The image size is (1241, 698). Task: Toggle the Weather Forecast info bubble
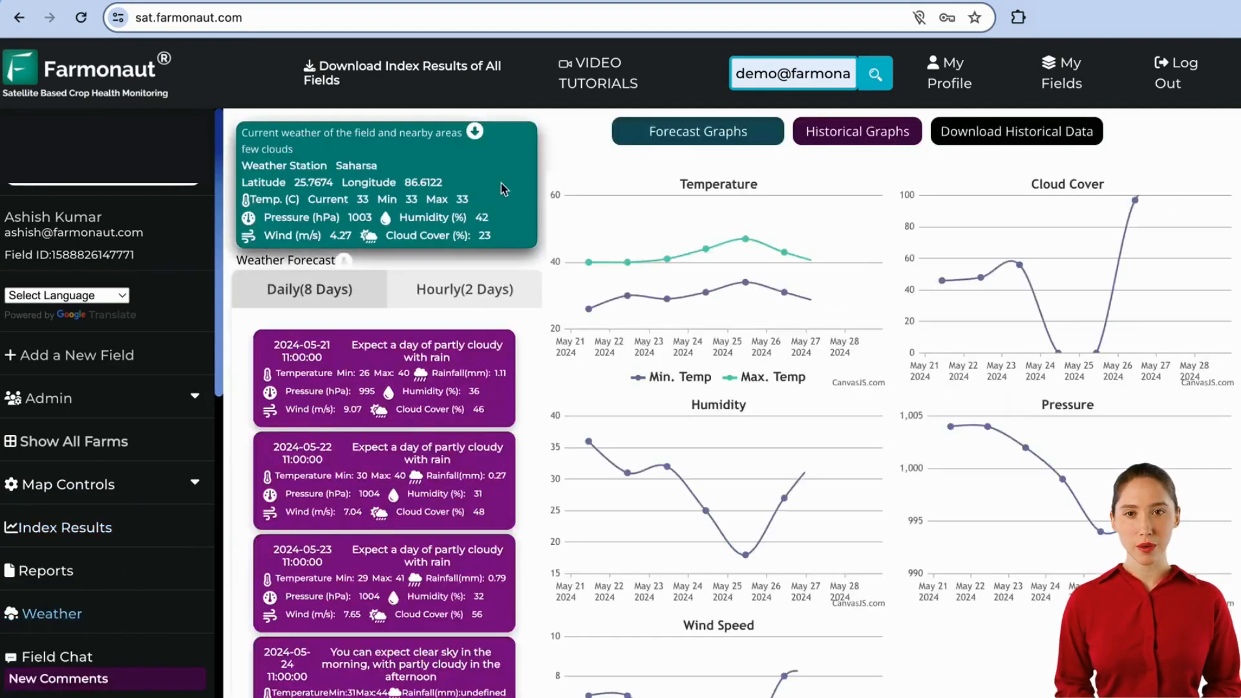tap(345, 260)
